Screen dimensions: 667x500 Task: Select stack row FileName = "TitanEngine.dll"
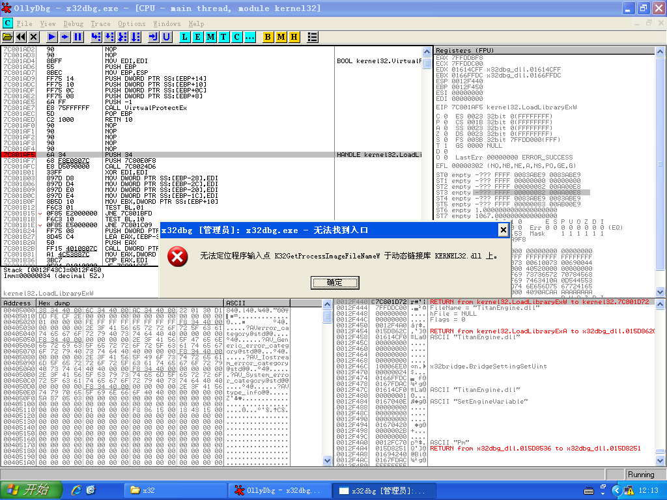(x=494, y=308)
